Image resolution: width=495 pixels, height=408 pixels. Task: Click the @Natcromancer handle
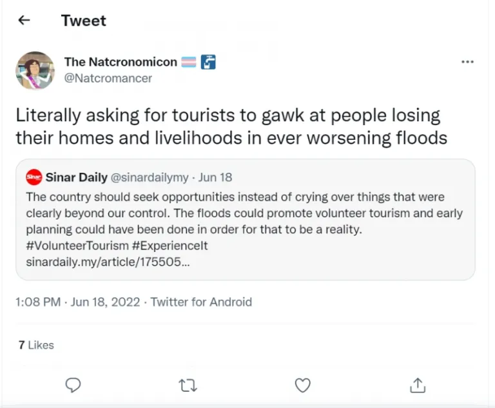click(x=108, y=78)
